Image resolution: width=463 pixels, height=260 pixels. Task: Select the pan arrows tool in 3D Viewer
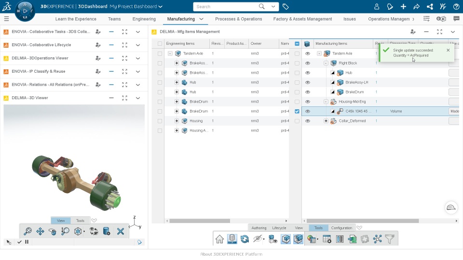[40, 232]
